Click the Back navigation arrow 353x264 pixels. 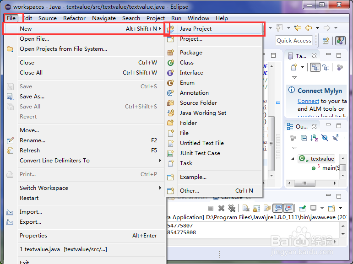pos(309,28)
